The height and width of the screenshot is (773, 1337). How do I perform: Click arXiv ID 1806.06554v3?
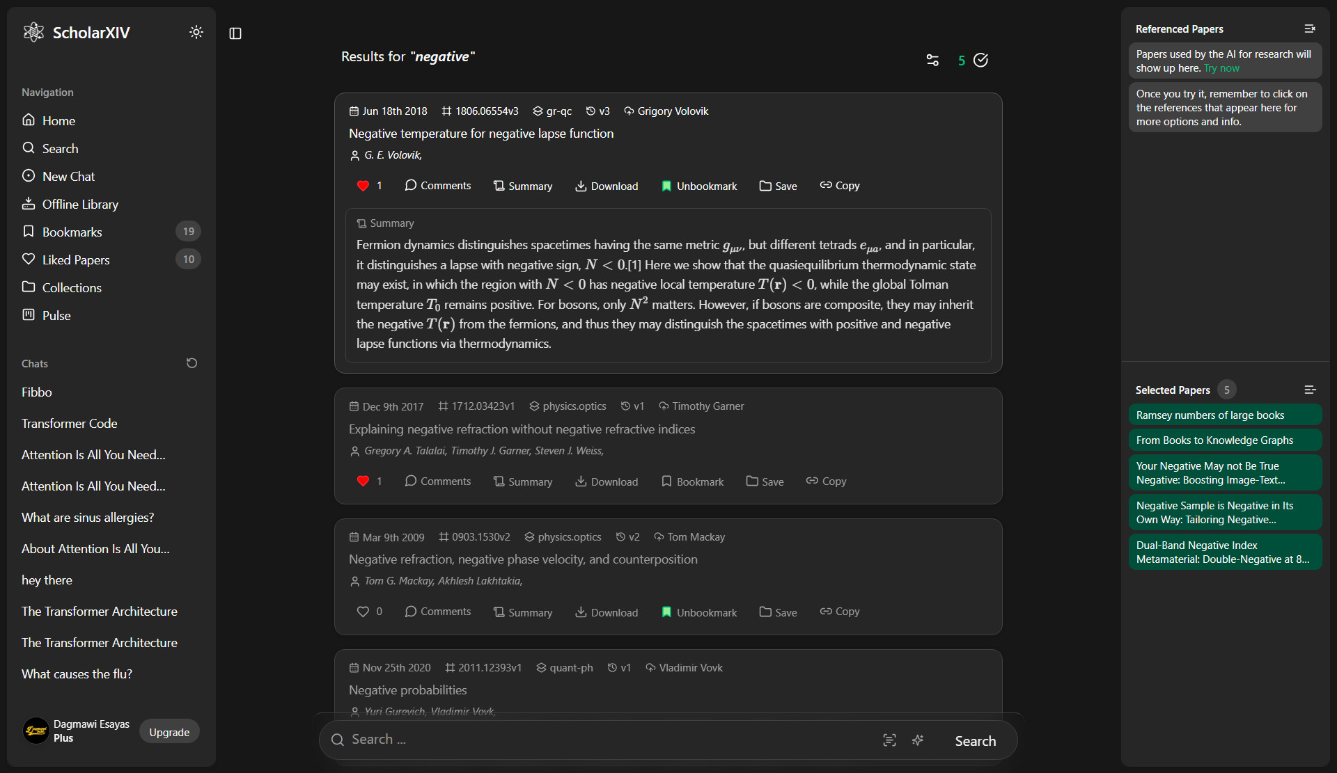(x=480, y=111)
